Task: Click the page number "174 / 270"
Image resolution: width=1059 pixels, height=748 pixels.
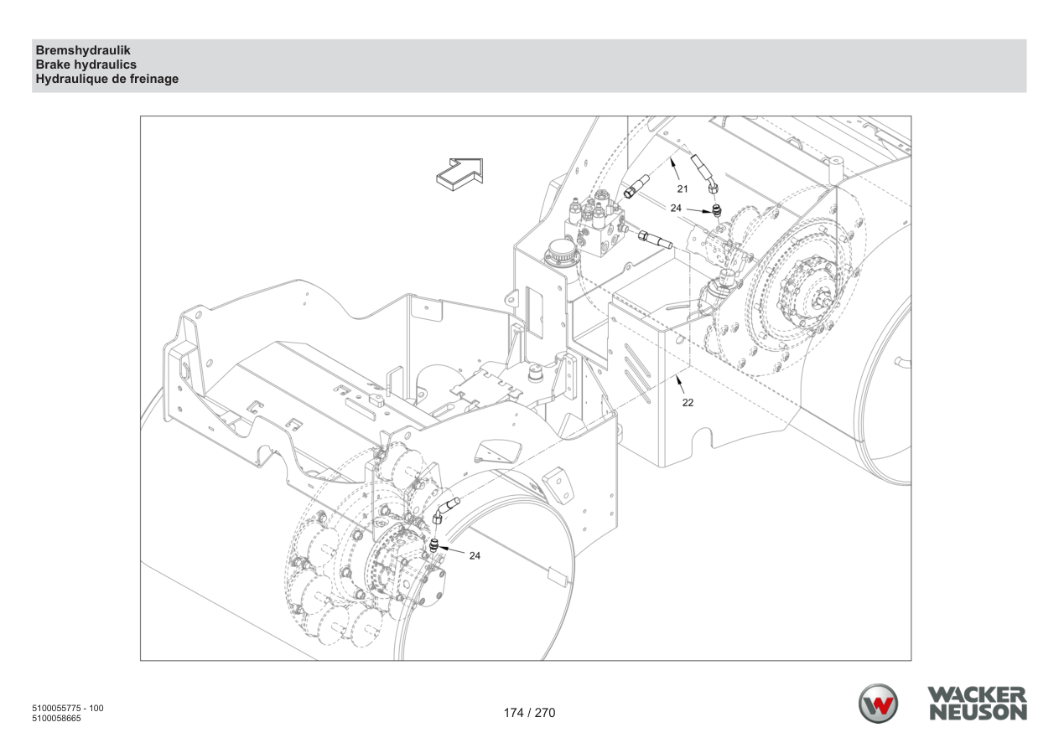Action: pos(529,713)
